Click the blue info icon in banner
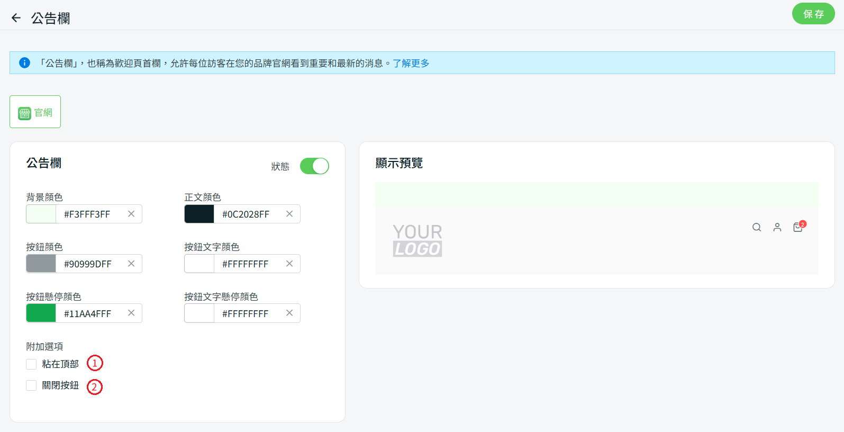844x432 pixels. pyautogui.click(x=24, y=63)
